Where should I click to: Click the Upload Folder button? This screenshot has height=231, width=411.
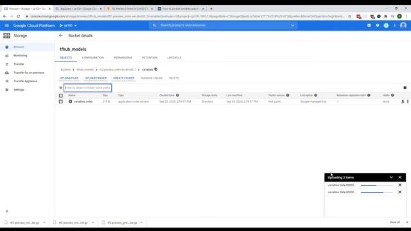96,78
